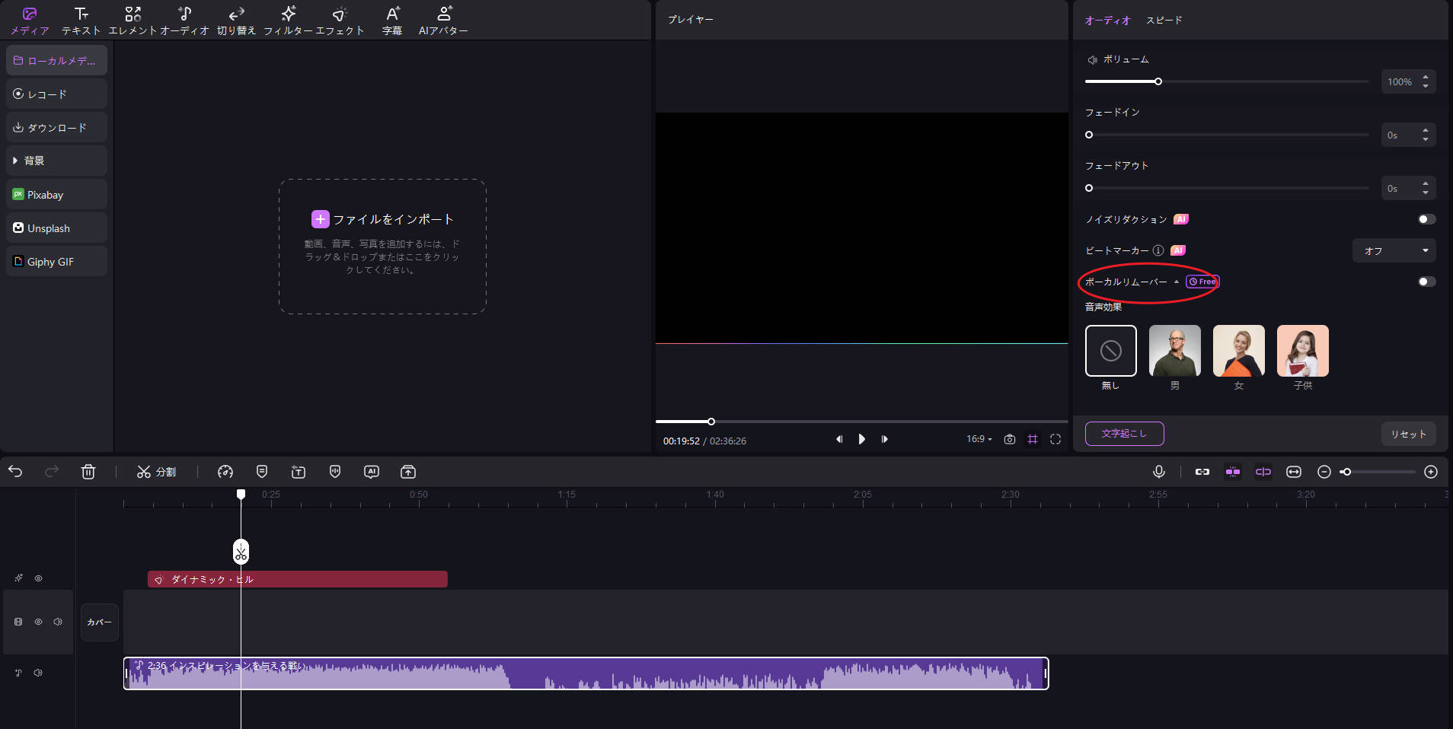Open the Giphy GIF library
The height and width of the screenshot is (729, 1453).
pyautogui.click(x=56, y=261)
